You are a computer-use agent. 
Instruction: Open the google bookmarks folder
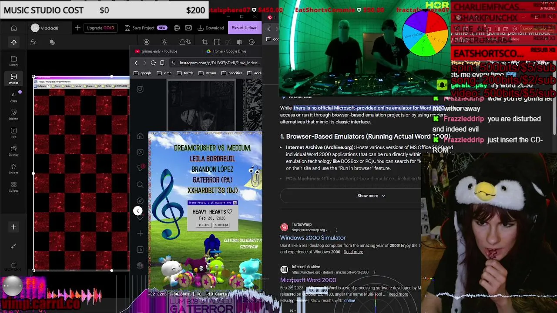click(143, 73)
